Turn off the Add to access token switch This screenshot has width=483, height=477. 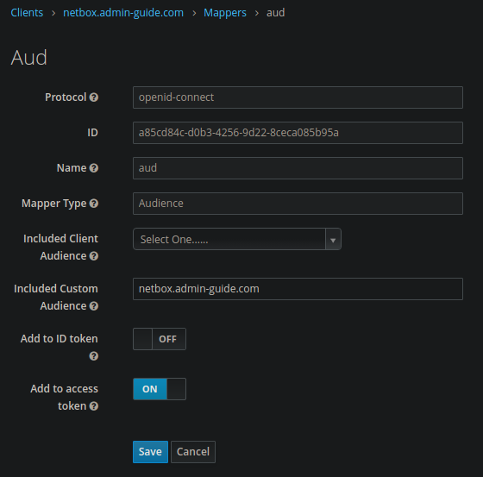coord(160,389)
